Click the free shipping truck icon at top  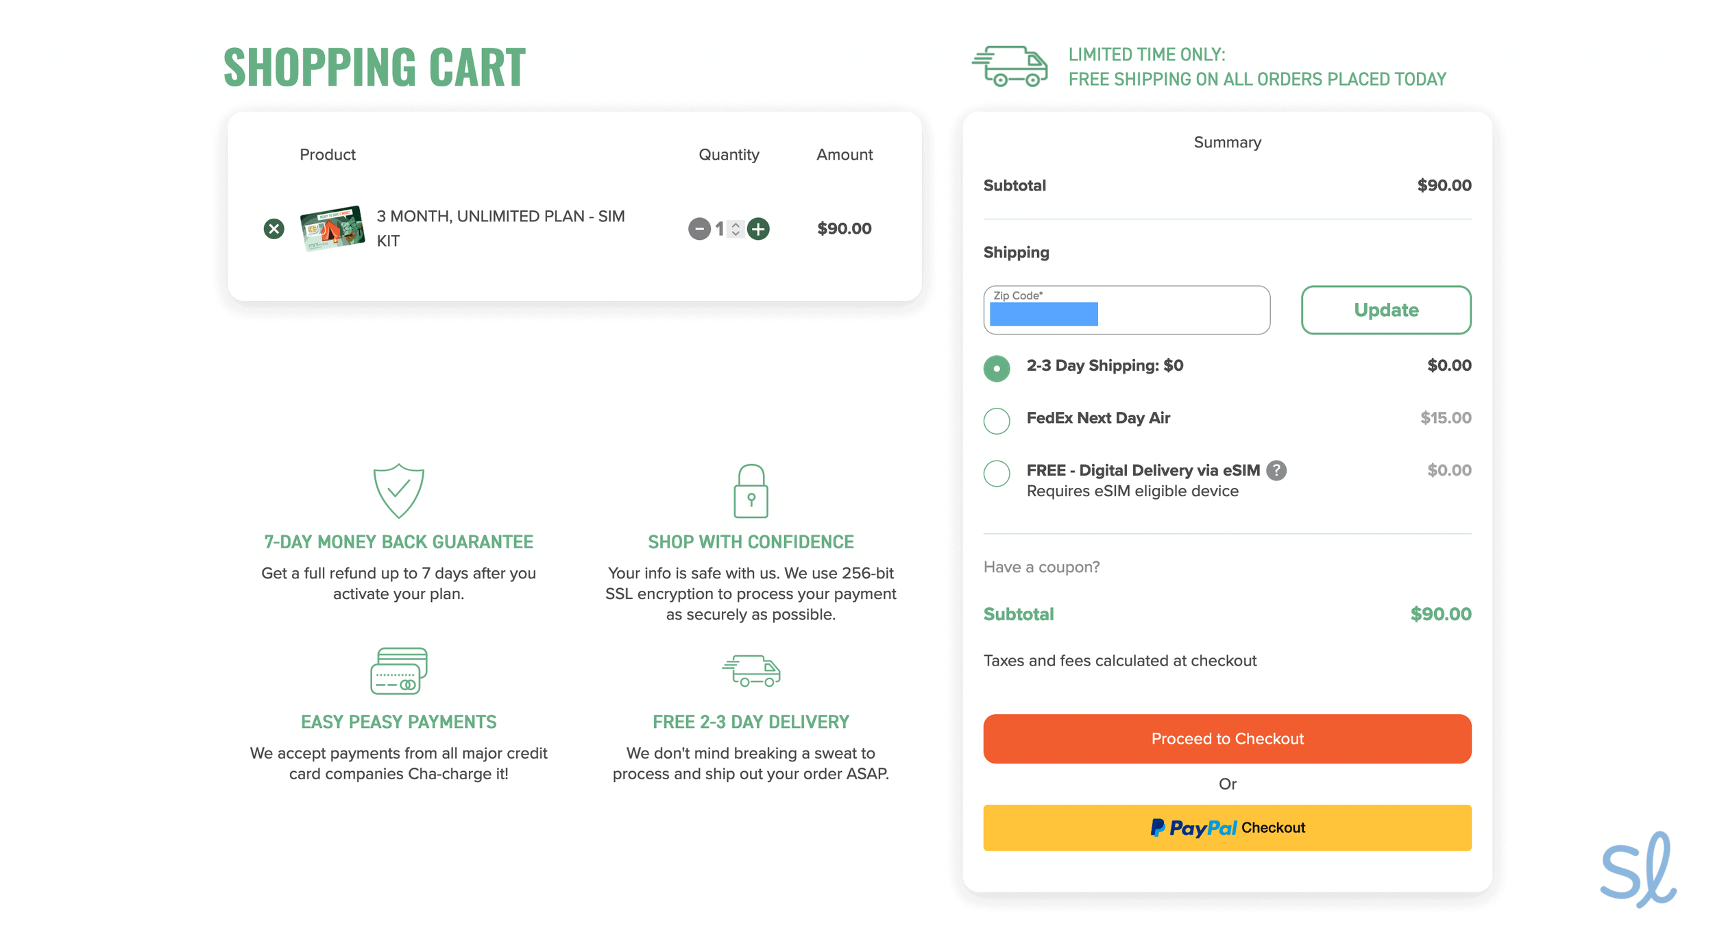(1010, 66)
